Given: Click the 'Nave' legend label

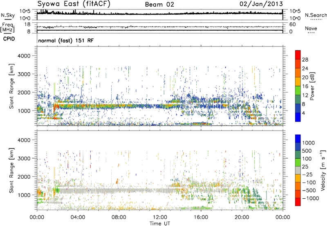Looking at the screenshot, I should 311,28.
